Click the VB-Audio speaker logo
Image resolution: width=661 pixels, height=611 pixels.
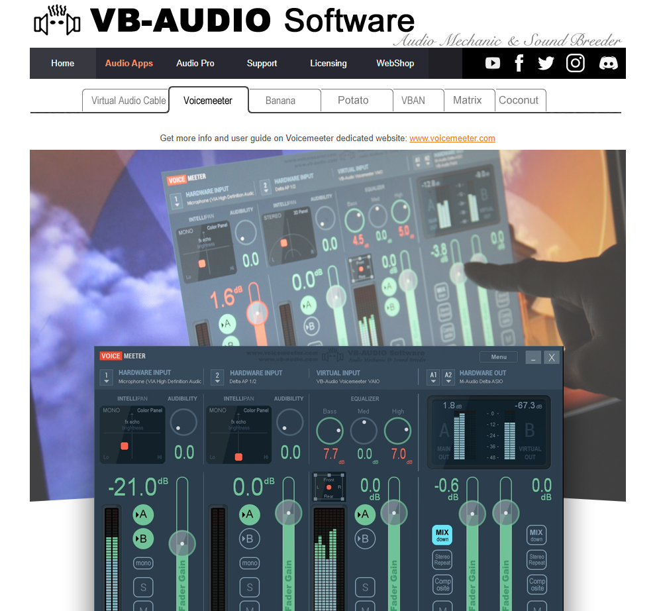click(x=57, y=21)
